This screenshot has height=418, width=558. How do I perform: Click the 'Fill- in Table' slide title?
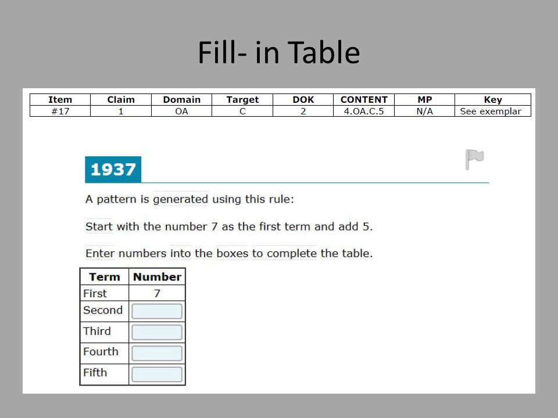pos(279,53)
